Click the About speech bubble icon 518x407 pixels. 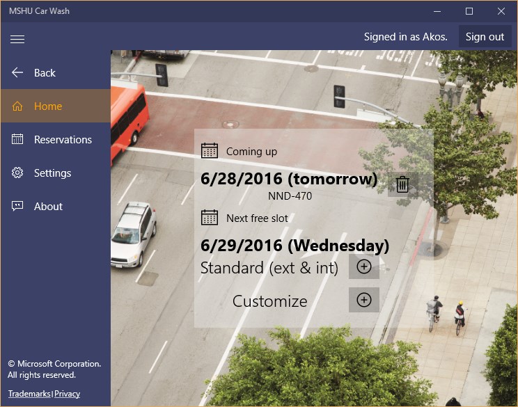pyautogui.click(x=17, y=206)
